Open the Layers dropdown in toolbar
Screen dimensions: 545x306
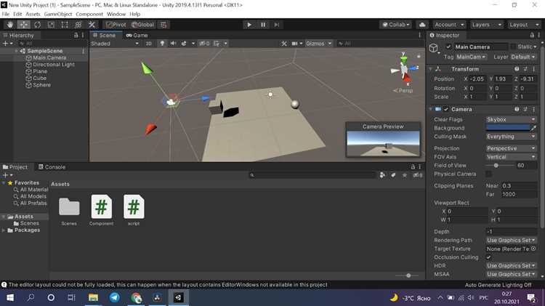click(486, 25)
